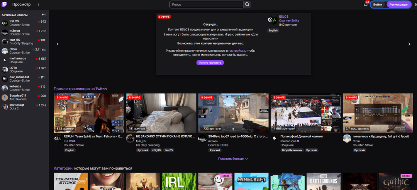Open Minecraft category cover
This screenshot has height=190, width=417.
[x=251, y=182]
